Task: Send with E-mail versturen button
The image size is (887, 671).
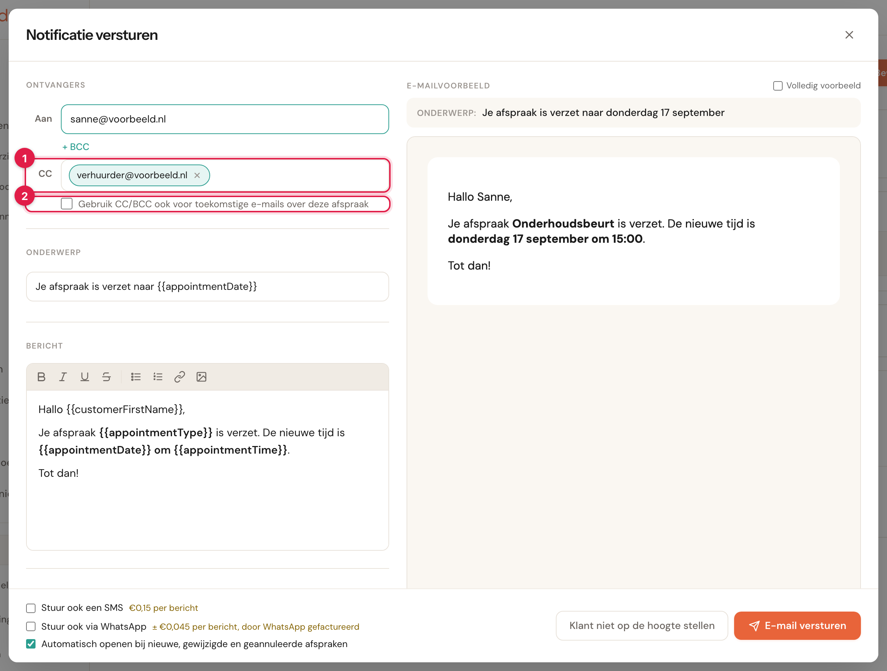Action: pos(797,626)
